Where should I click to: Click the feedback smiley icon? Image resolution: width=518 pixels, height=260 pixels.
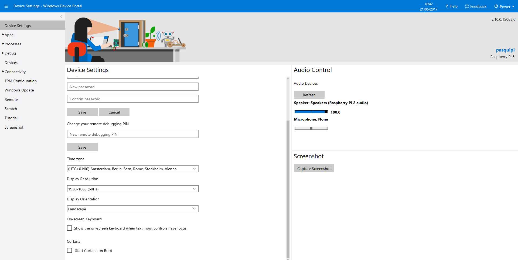(467, 6)
